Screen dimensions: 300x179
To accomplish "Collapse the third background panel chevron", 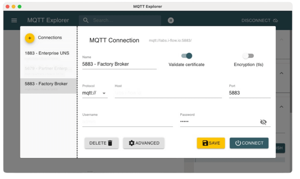I will pyautogui.click(x=282, y=107).
